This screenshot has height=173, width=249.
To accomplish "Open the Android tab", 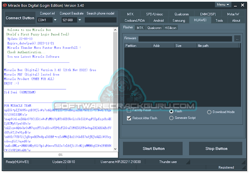I will click(x=159, y=21).
